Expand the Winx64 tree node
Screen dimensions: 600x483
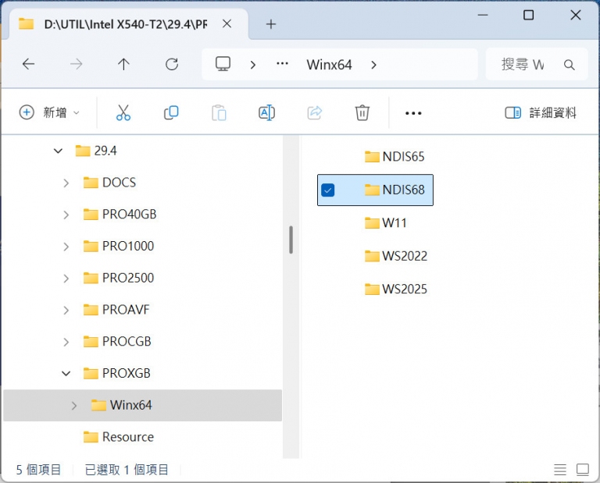[x=74, y=406]
